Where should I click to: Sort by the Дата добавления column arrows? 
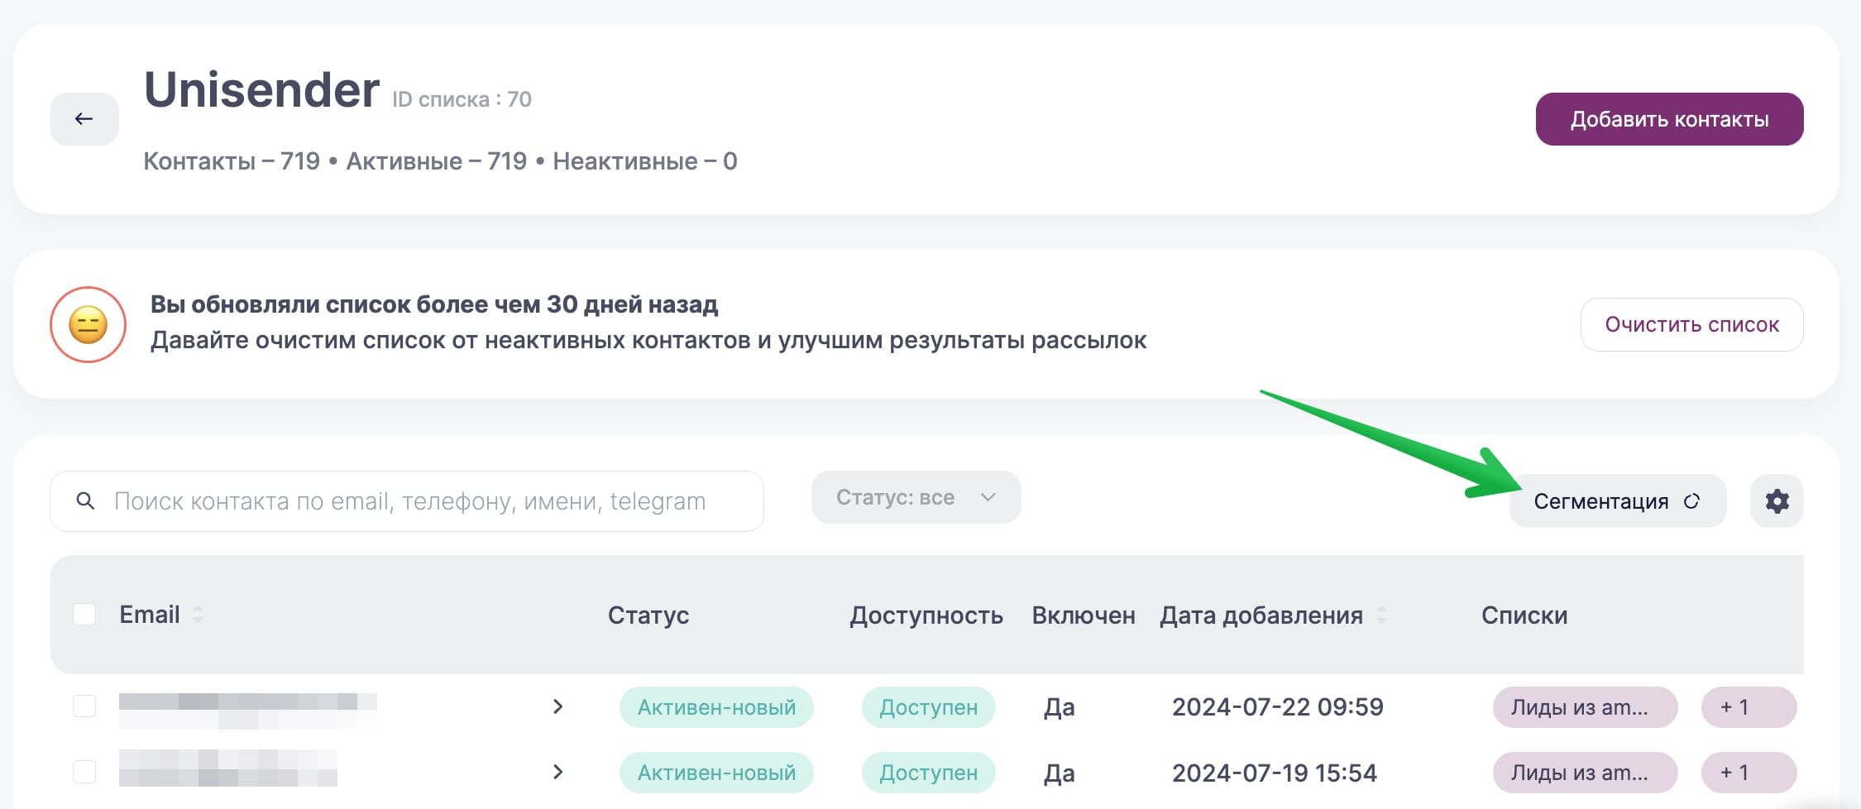(1380, 615)
